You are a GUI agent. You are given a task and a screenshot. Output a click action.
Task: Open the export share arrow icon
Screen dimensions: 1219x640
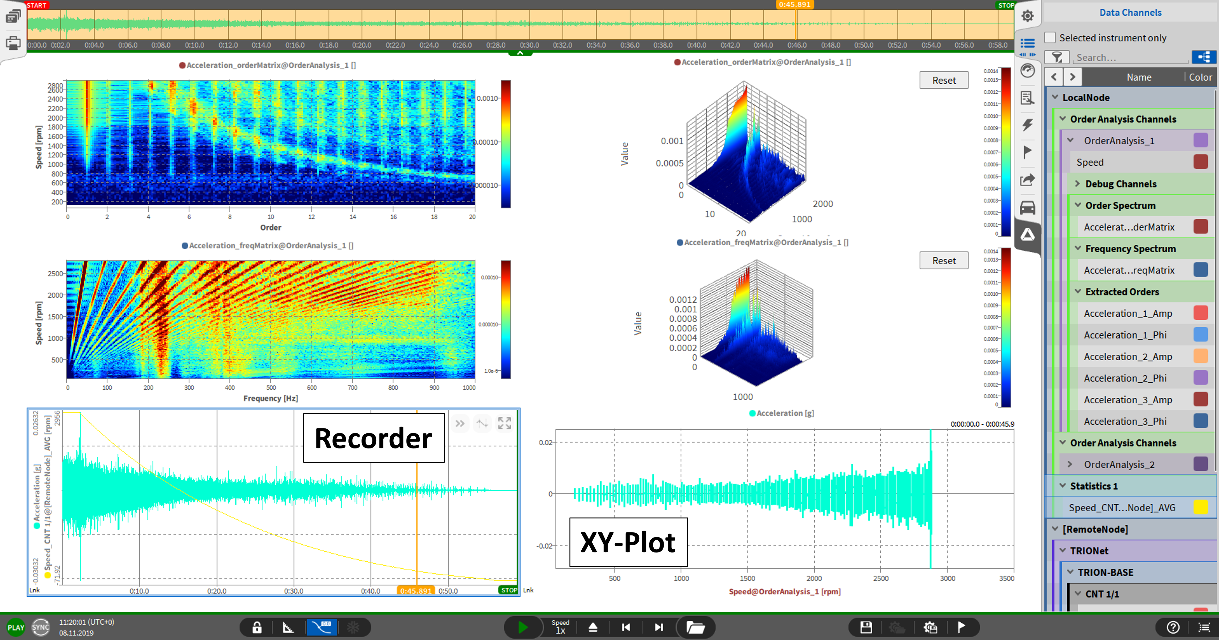coord(1027,180)
